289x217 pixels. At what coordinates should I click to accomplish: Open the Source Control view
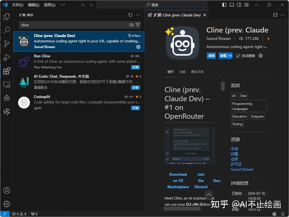tap(7, 44)
